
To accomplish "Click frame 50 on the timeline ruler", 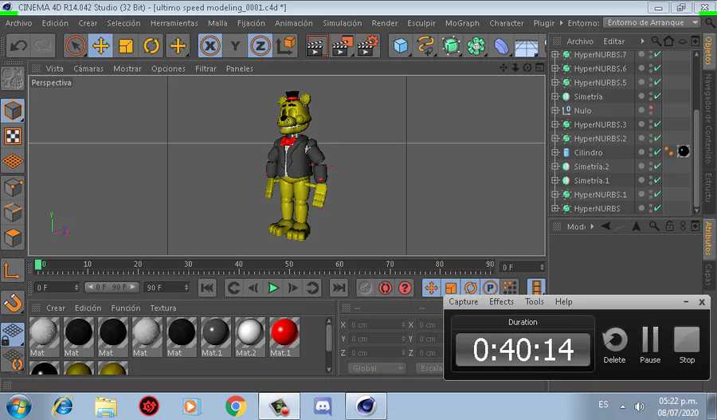I will (289, 266).
